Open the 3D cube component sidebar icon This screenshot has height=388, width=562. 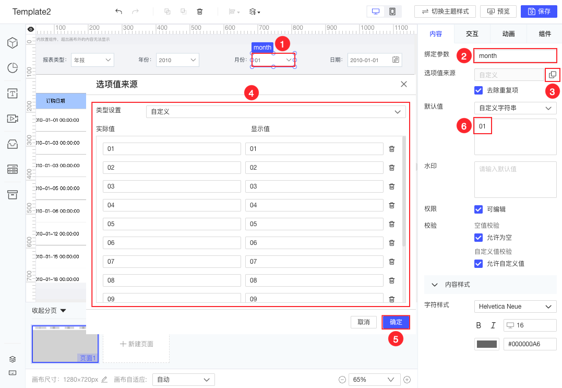13,43
